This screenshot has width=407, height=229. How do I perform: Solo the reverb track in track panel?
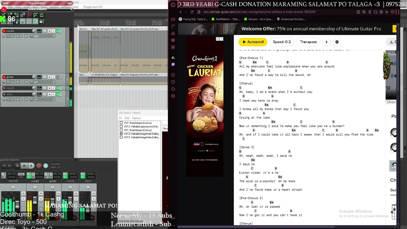tap(53, 88)
